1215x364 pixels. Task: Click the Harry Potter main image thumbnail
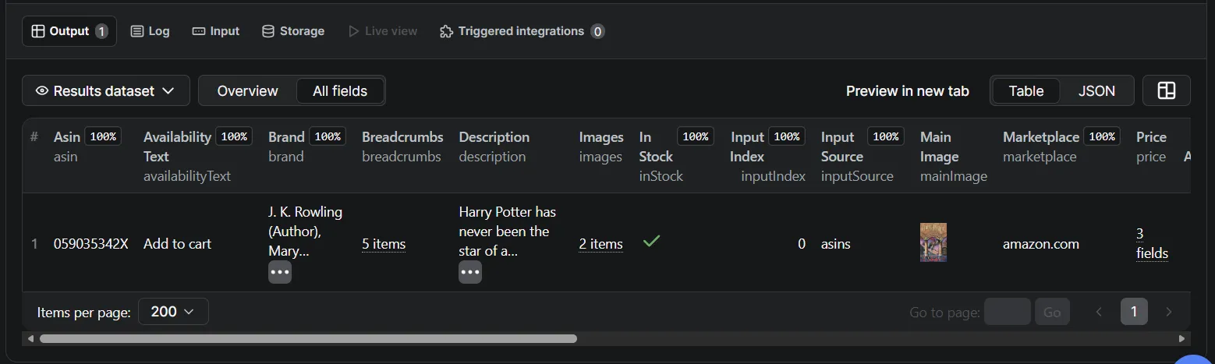933,242
